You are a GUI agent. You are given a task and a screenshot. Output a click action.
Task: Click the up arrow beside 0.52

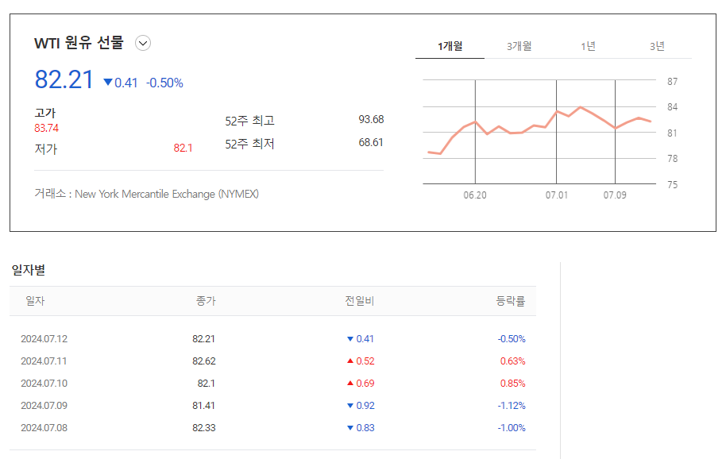point(350,361)
